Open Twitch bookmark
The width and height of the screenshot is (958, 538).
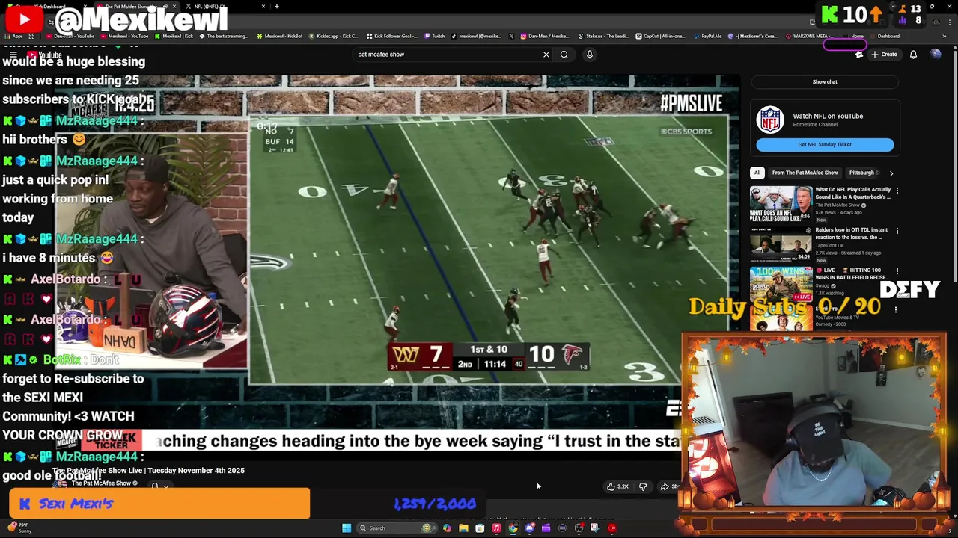click(434, 36)
